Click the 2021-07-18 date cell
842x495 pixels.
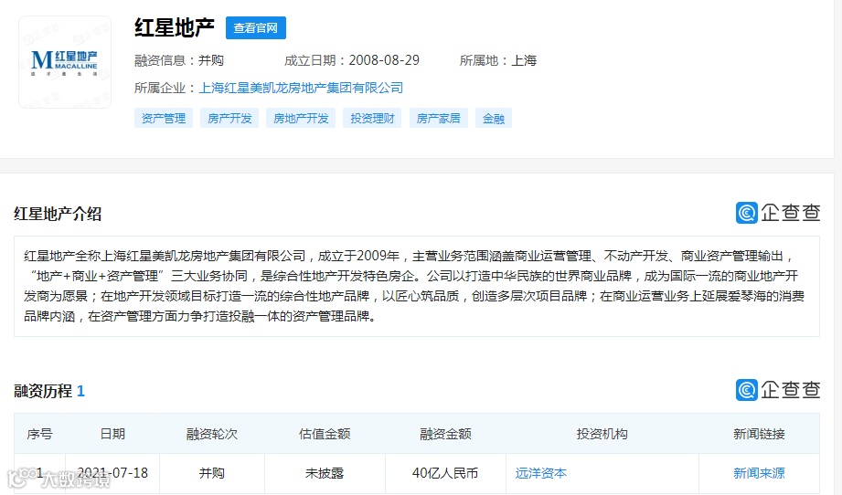112,473
